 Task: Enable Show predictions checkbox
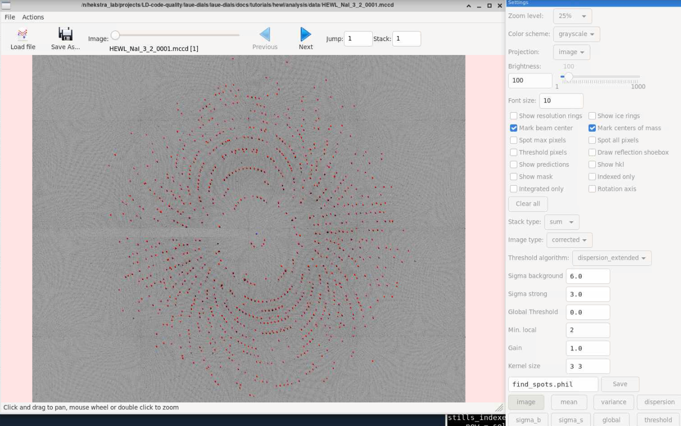pyautogui.click(x=514, y=165)
